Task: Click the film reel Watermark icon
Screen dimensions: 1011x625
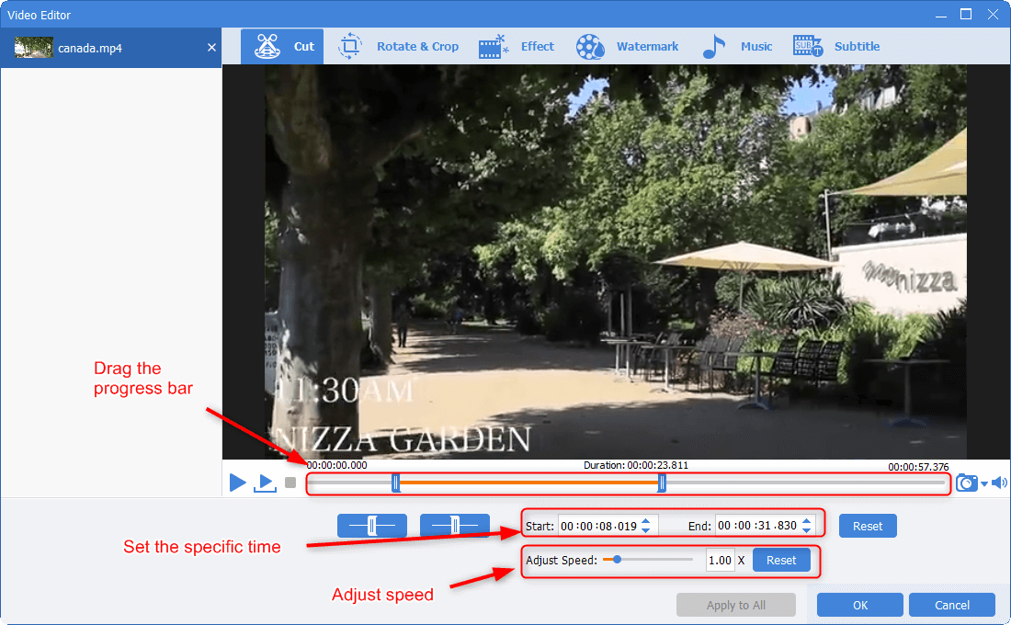Action: [x=590, y=47]
